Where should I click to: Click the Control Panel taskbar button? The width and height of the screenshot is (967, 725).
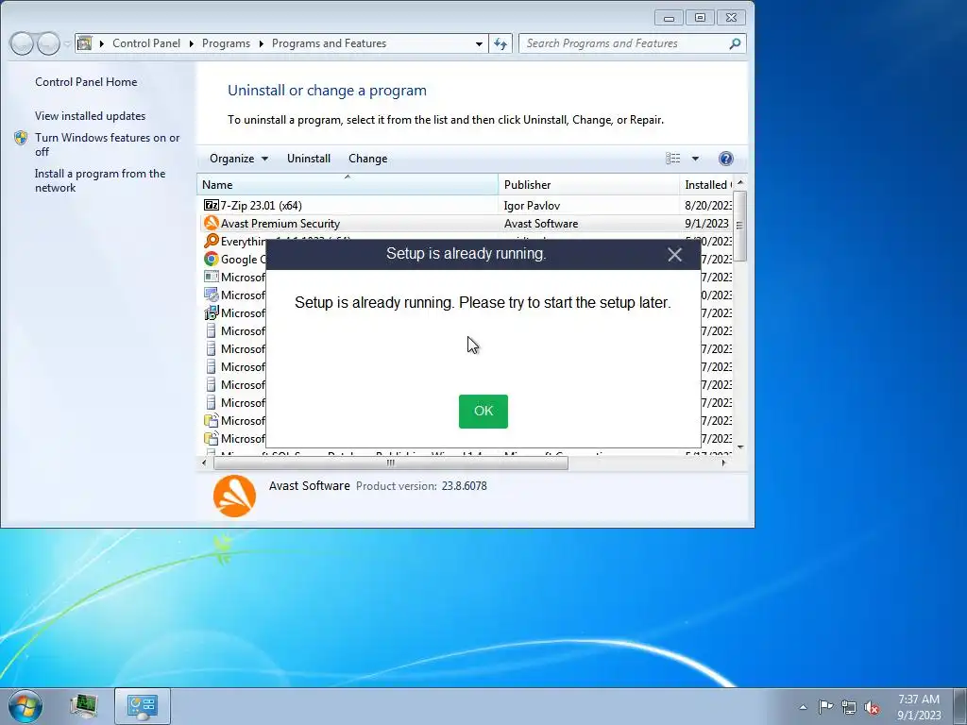pos(143,706)
